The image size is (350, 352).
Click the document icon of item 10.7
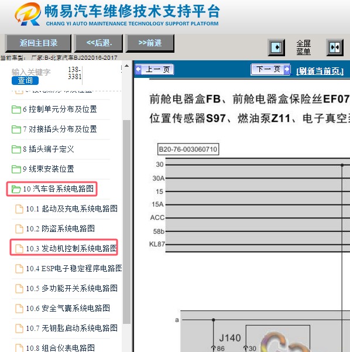(x=19, y=329)
